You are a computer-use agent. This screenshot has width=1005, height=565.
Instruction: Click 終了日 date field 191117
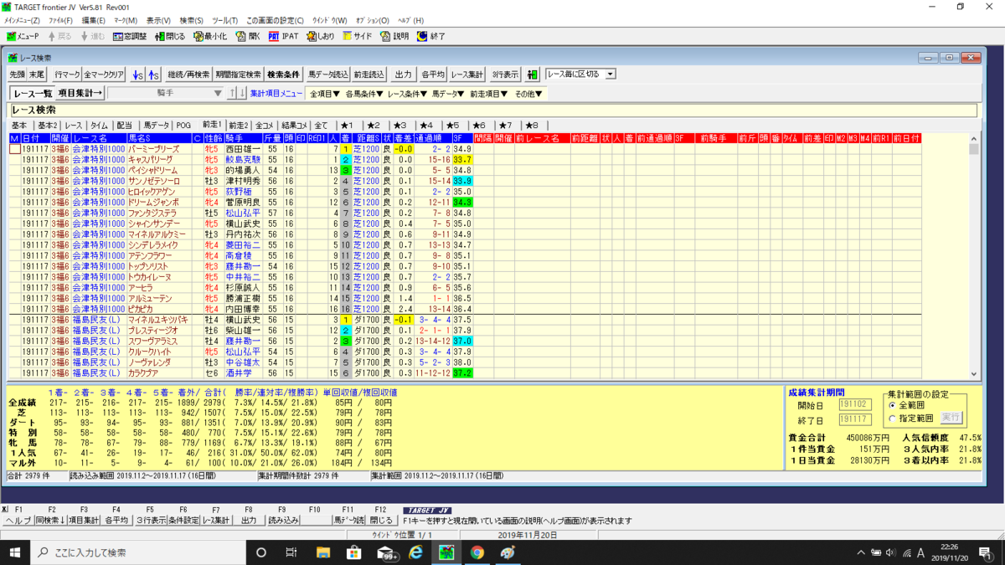click(x=854, y=419)
